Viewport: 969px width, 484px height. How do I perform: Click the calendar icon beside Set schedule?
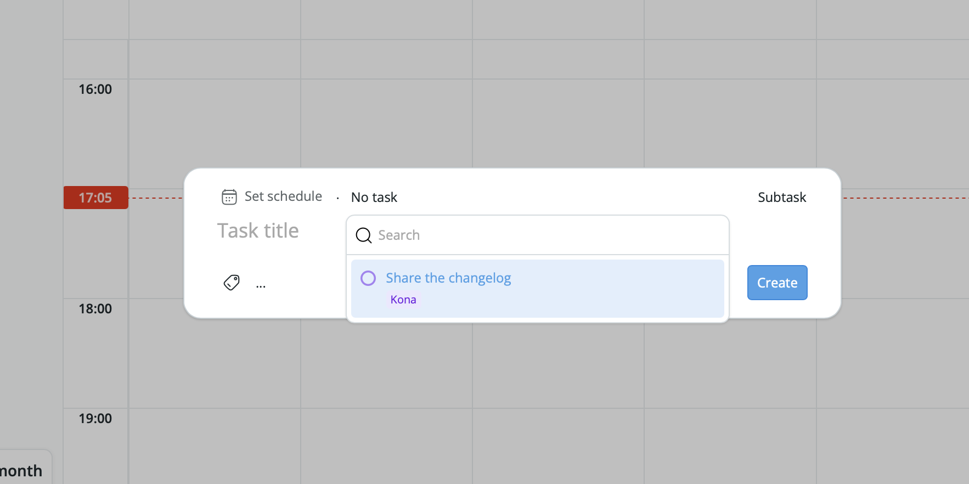[x=229, y=196]
